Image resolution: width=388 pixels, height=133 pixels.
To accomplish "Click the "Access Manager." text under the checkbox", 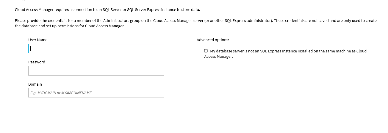I will [x=218, y=56].
